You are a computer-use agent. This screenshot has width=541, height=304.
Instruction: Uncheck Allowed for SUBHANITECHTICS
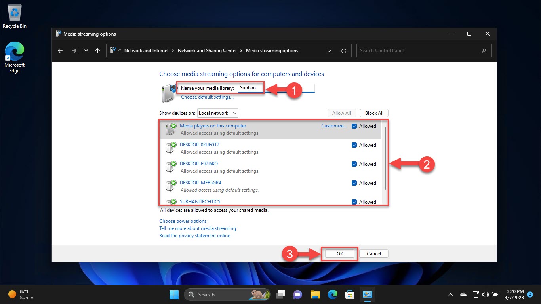click(354, 202)
